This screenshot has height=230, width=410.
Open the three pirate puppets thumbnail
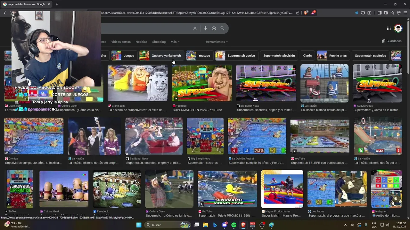click(x=324, y=83)
